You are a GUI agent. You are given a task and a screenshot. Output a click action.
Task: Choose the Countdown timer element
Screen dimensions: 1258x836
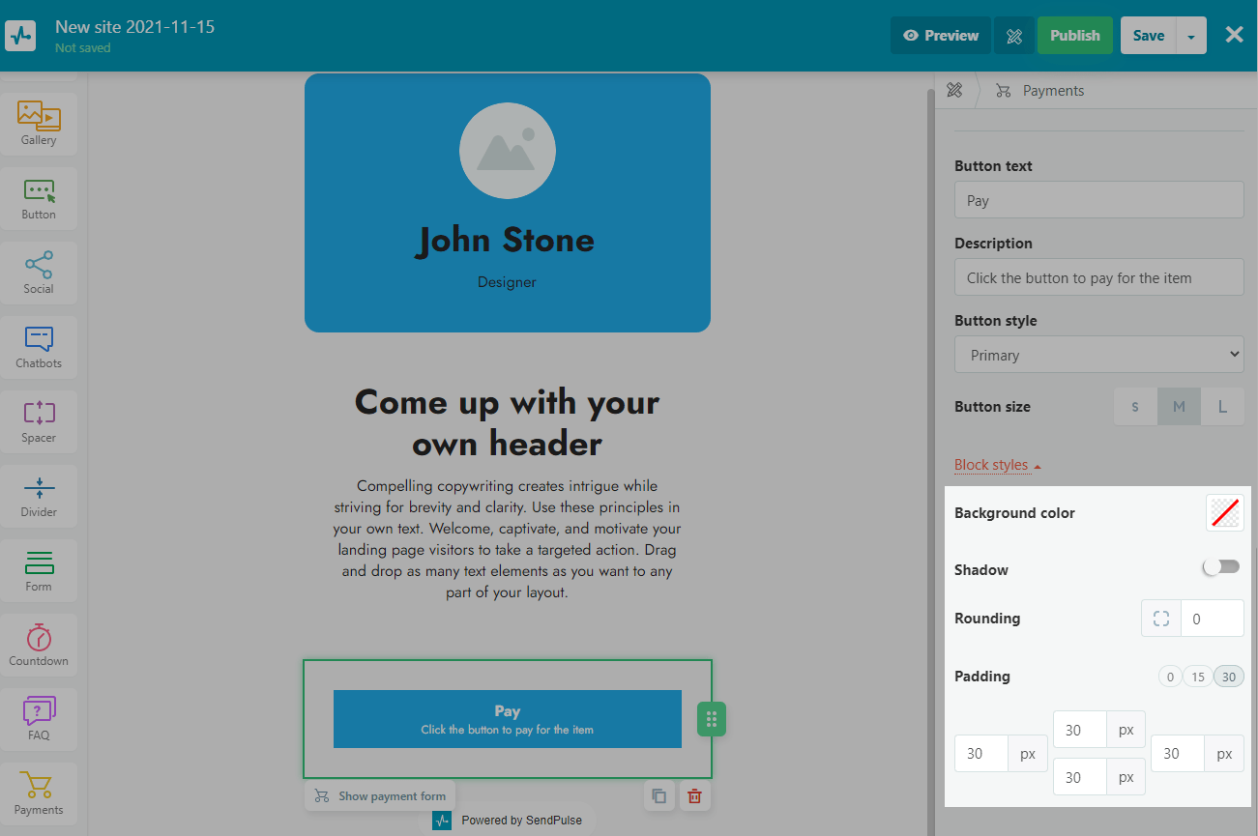(x=39, y=644)
